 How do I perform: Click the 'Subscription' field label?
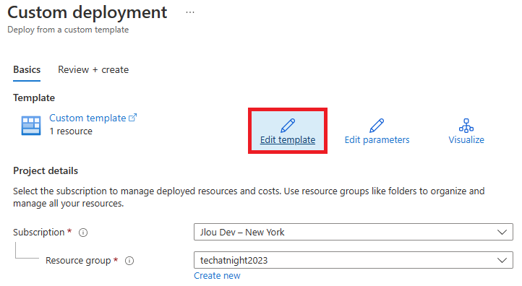38,232
